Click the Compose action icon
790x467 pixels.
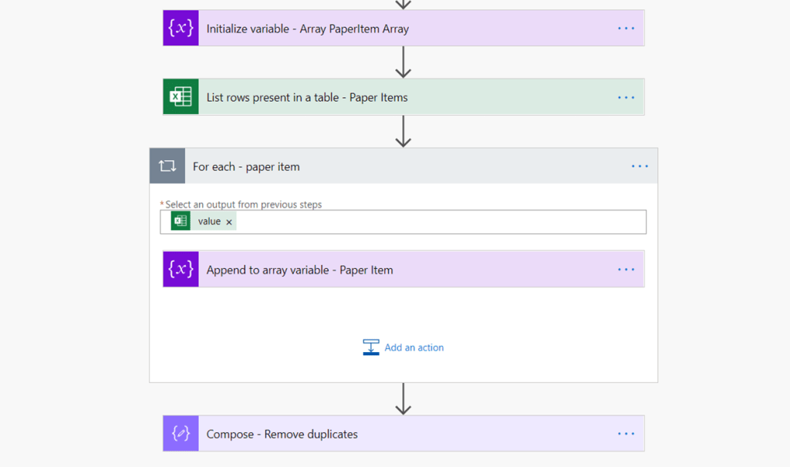pyautogui.click(x=180, y=433)
